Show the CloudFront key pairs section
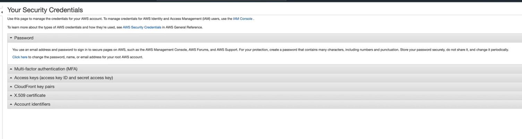 34,87
